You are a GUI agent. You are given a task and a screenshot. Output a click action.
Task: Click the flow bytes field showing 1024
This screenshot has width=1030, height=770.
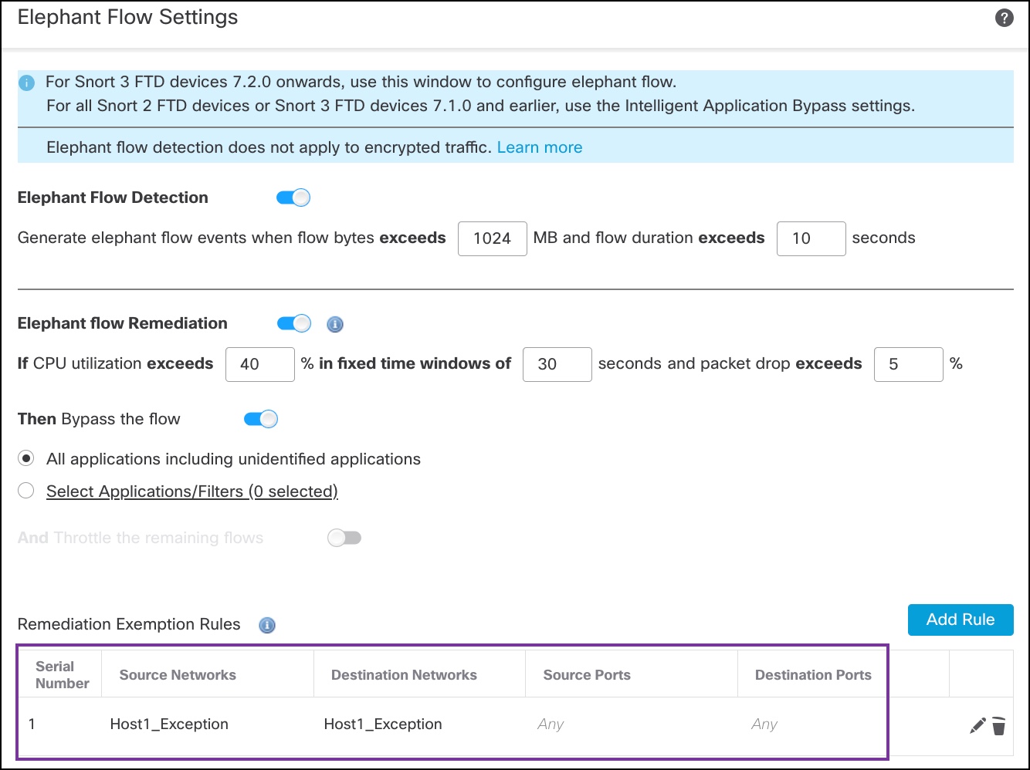click(x=492, y=238)
